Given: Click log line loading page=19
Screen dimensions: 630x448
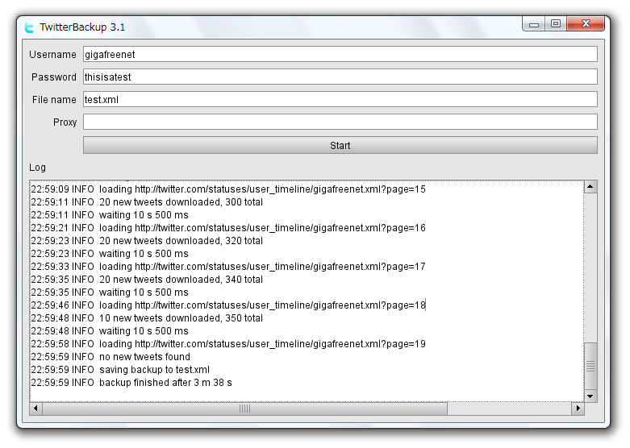Looking at the screenshot, I should (x=228, y=343).
